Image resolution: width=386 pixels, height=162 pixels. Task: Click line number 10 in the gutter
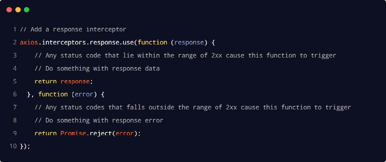[13, 146]
